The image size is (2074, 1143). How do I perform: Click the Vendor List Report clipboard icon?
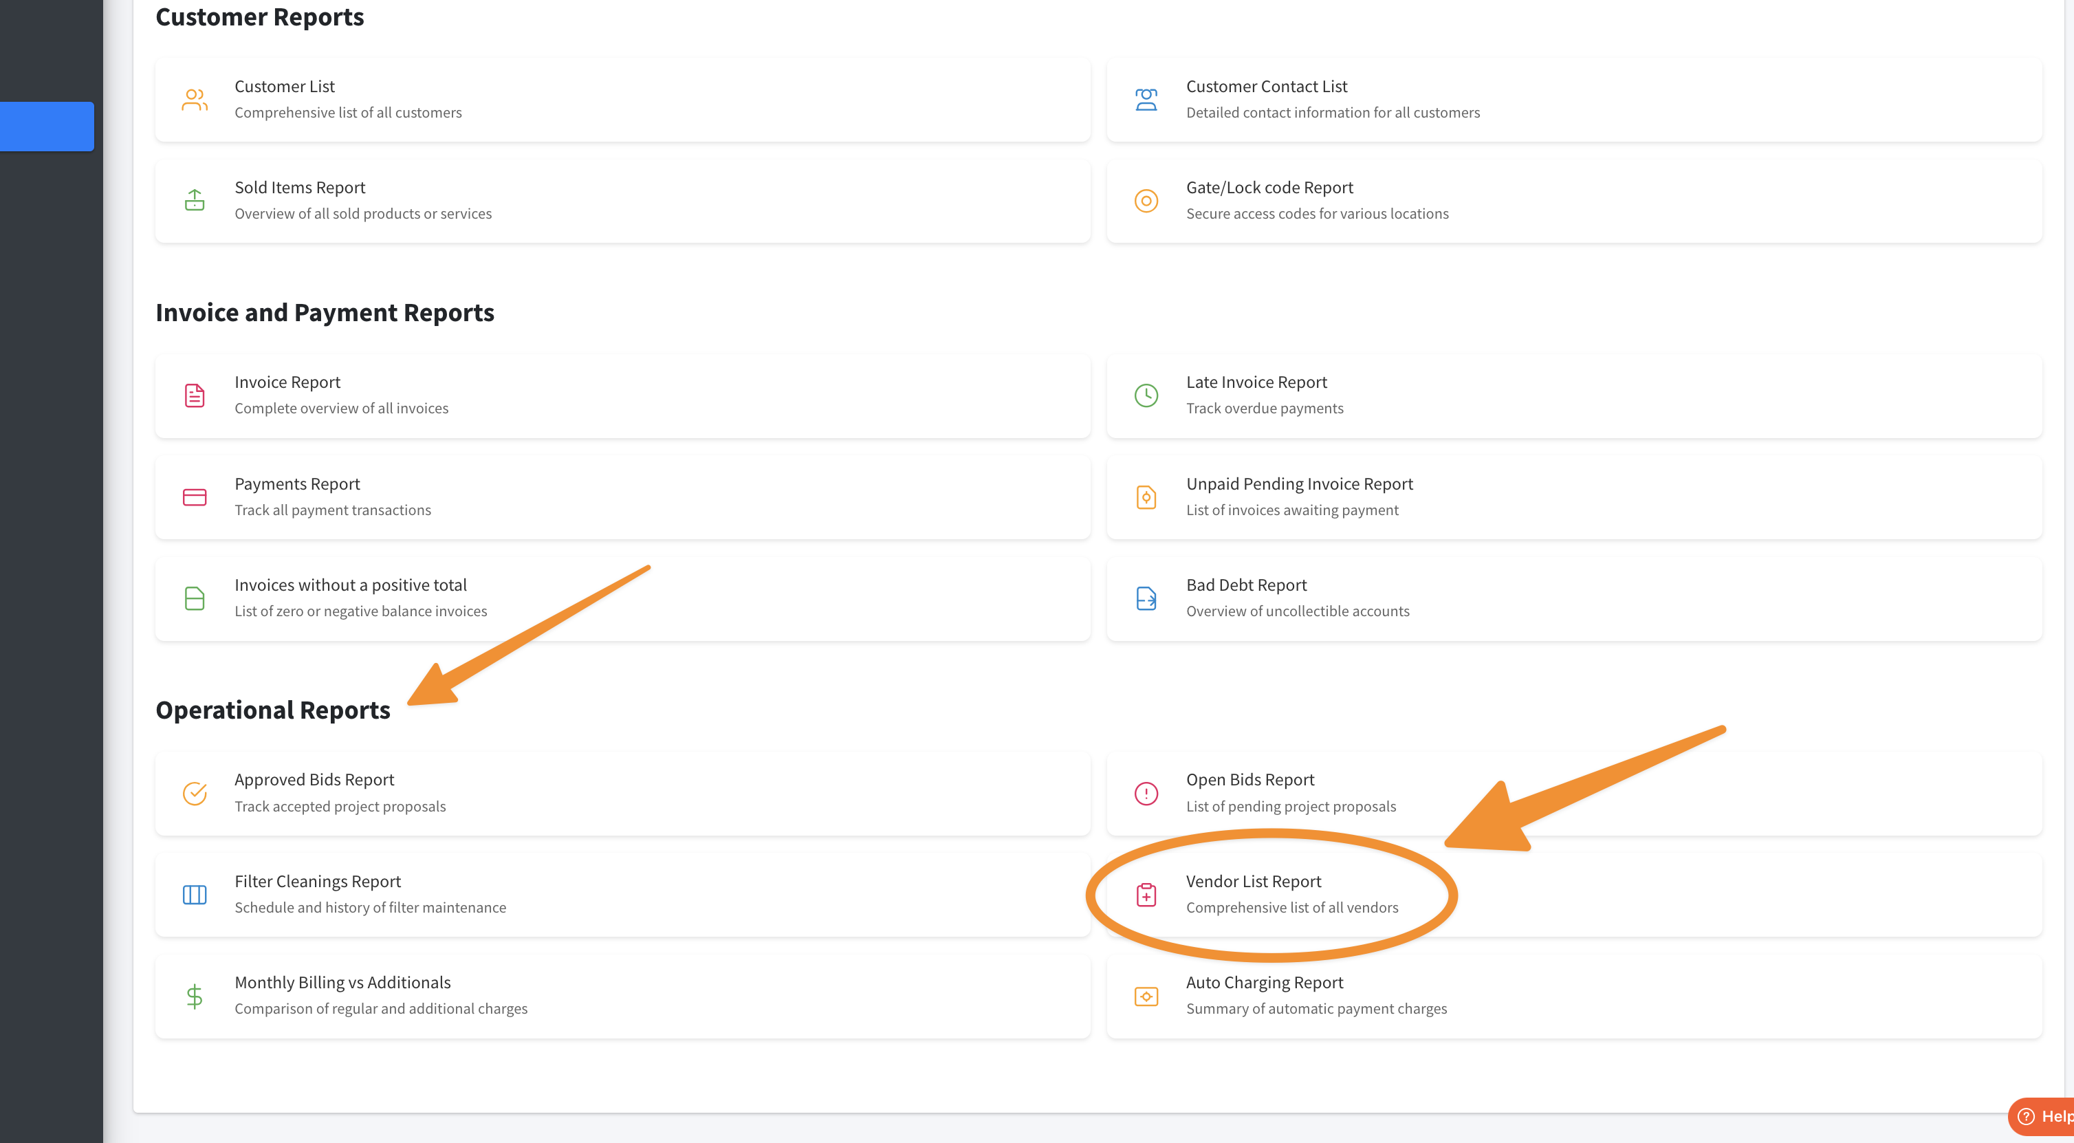[1146, 894]
